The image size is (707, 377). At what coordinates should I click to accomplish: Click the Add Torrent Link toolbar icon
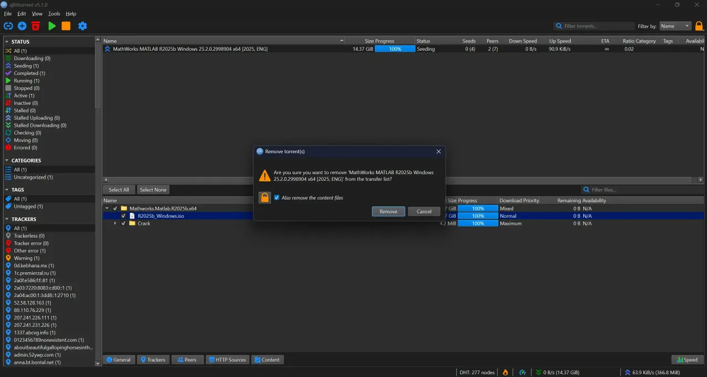pos(8,26)
